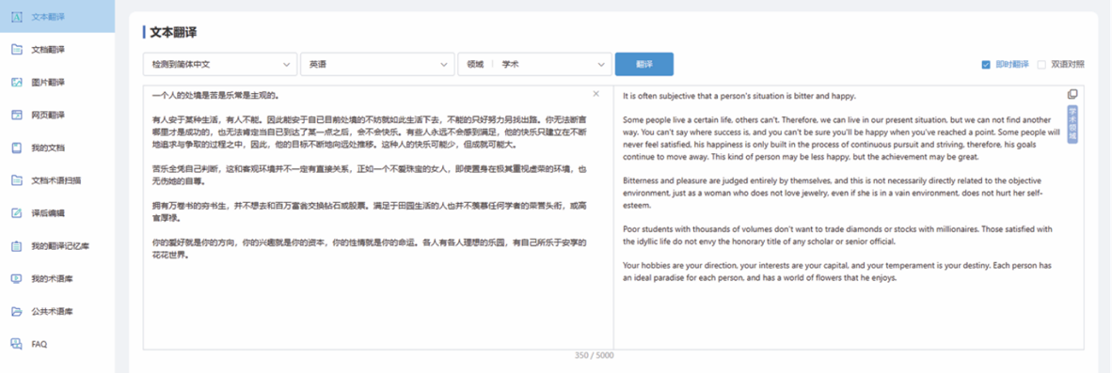The image size is (1112, 373).
Task: Open 文档术语扫描 in the sidebar
Action: coord(56,180)
